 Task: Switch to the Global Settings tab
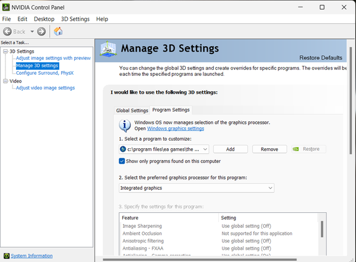click(132, 110)
